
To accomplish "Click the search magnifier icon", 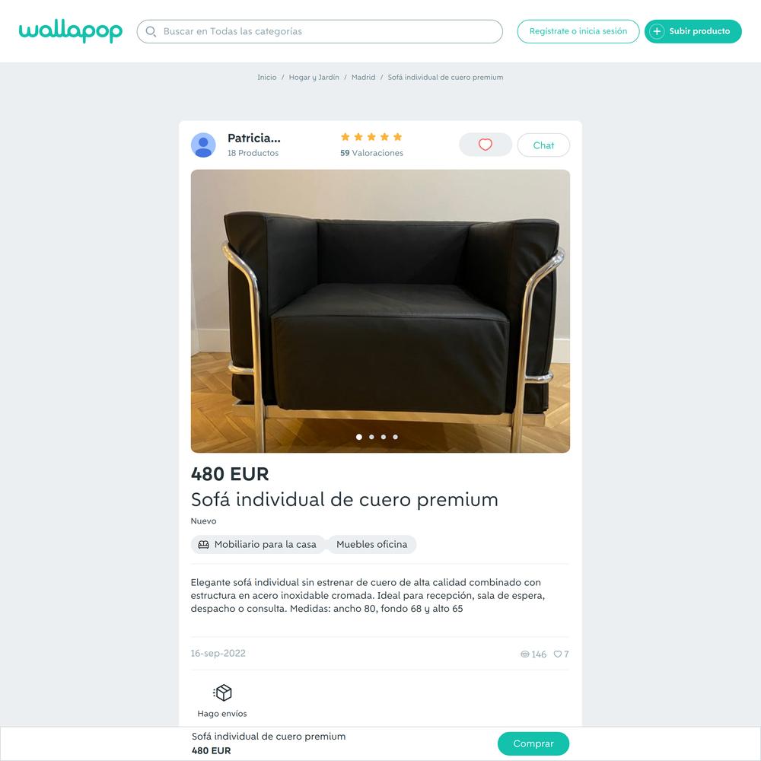I will coord(151,31).
